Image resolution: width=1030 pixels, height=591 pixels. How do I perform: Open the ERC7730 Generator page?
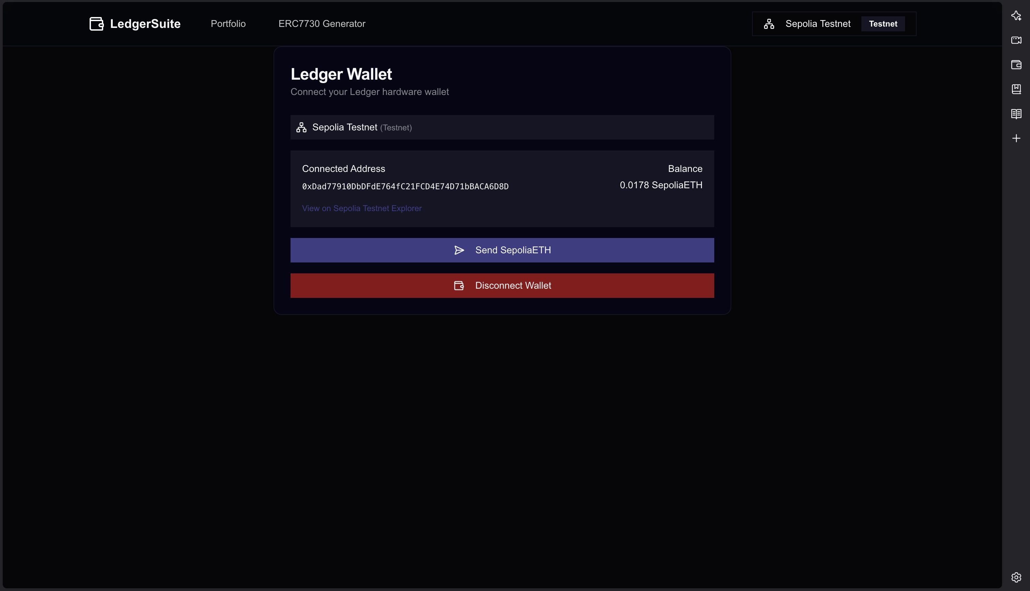322,23
